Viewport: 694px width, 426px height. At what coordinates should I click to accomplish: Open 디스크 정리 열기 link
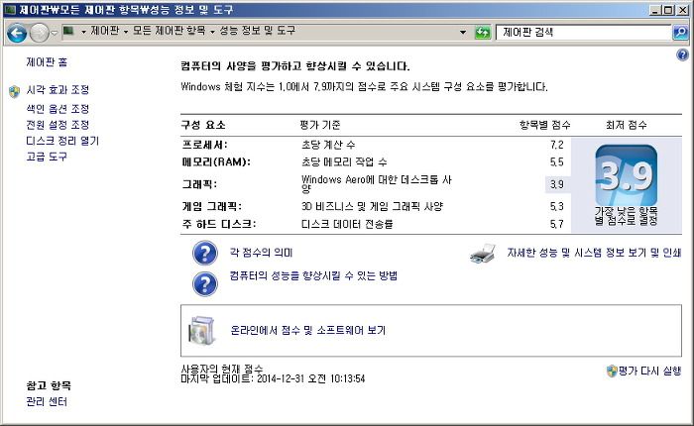coord(62,141)
